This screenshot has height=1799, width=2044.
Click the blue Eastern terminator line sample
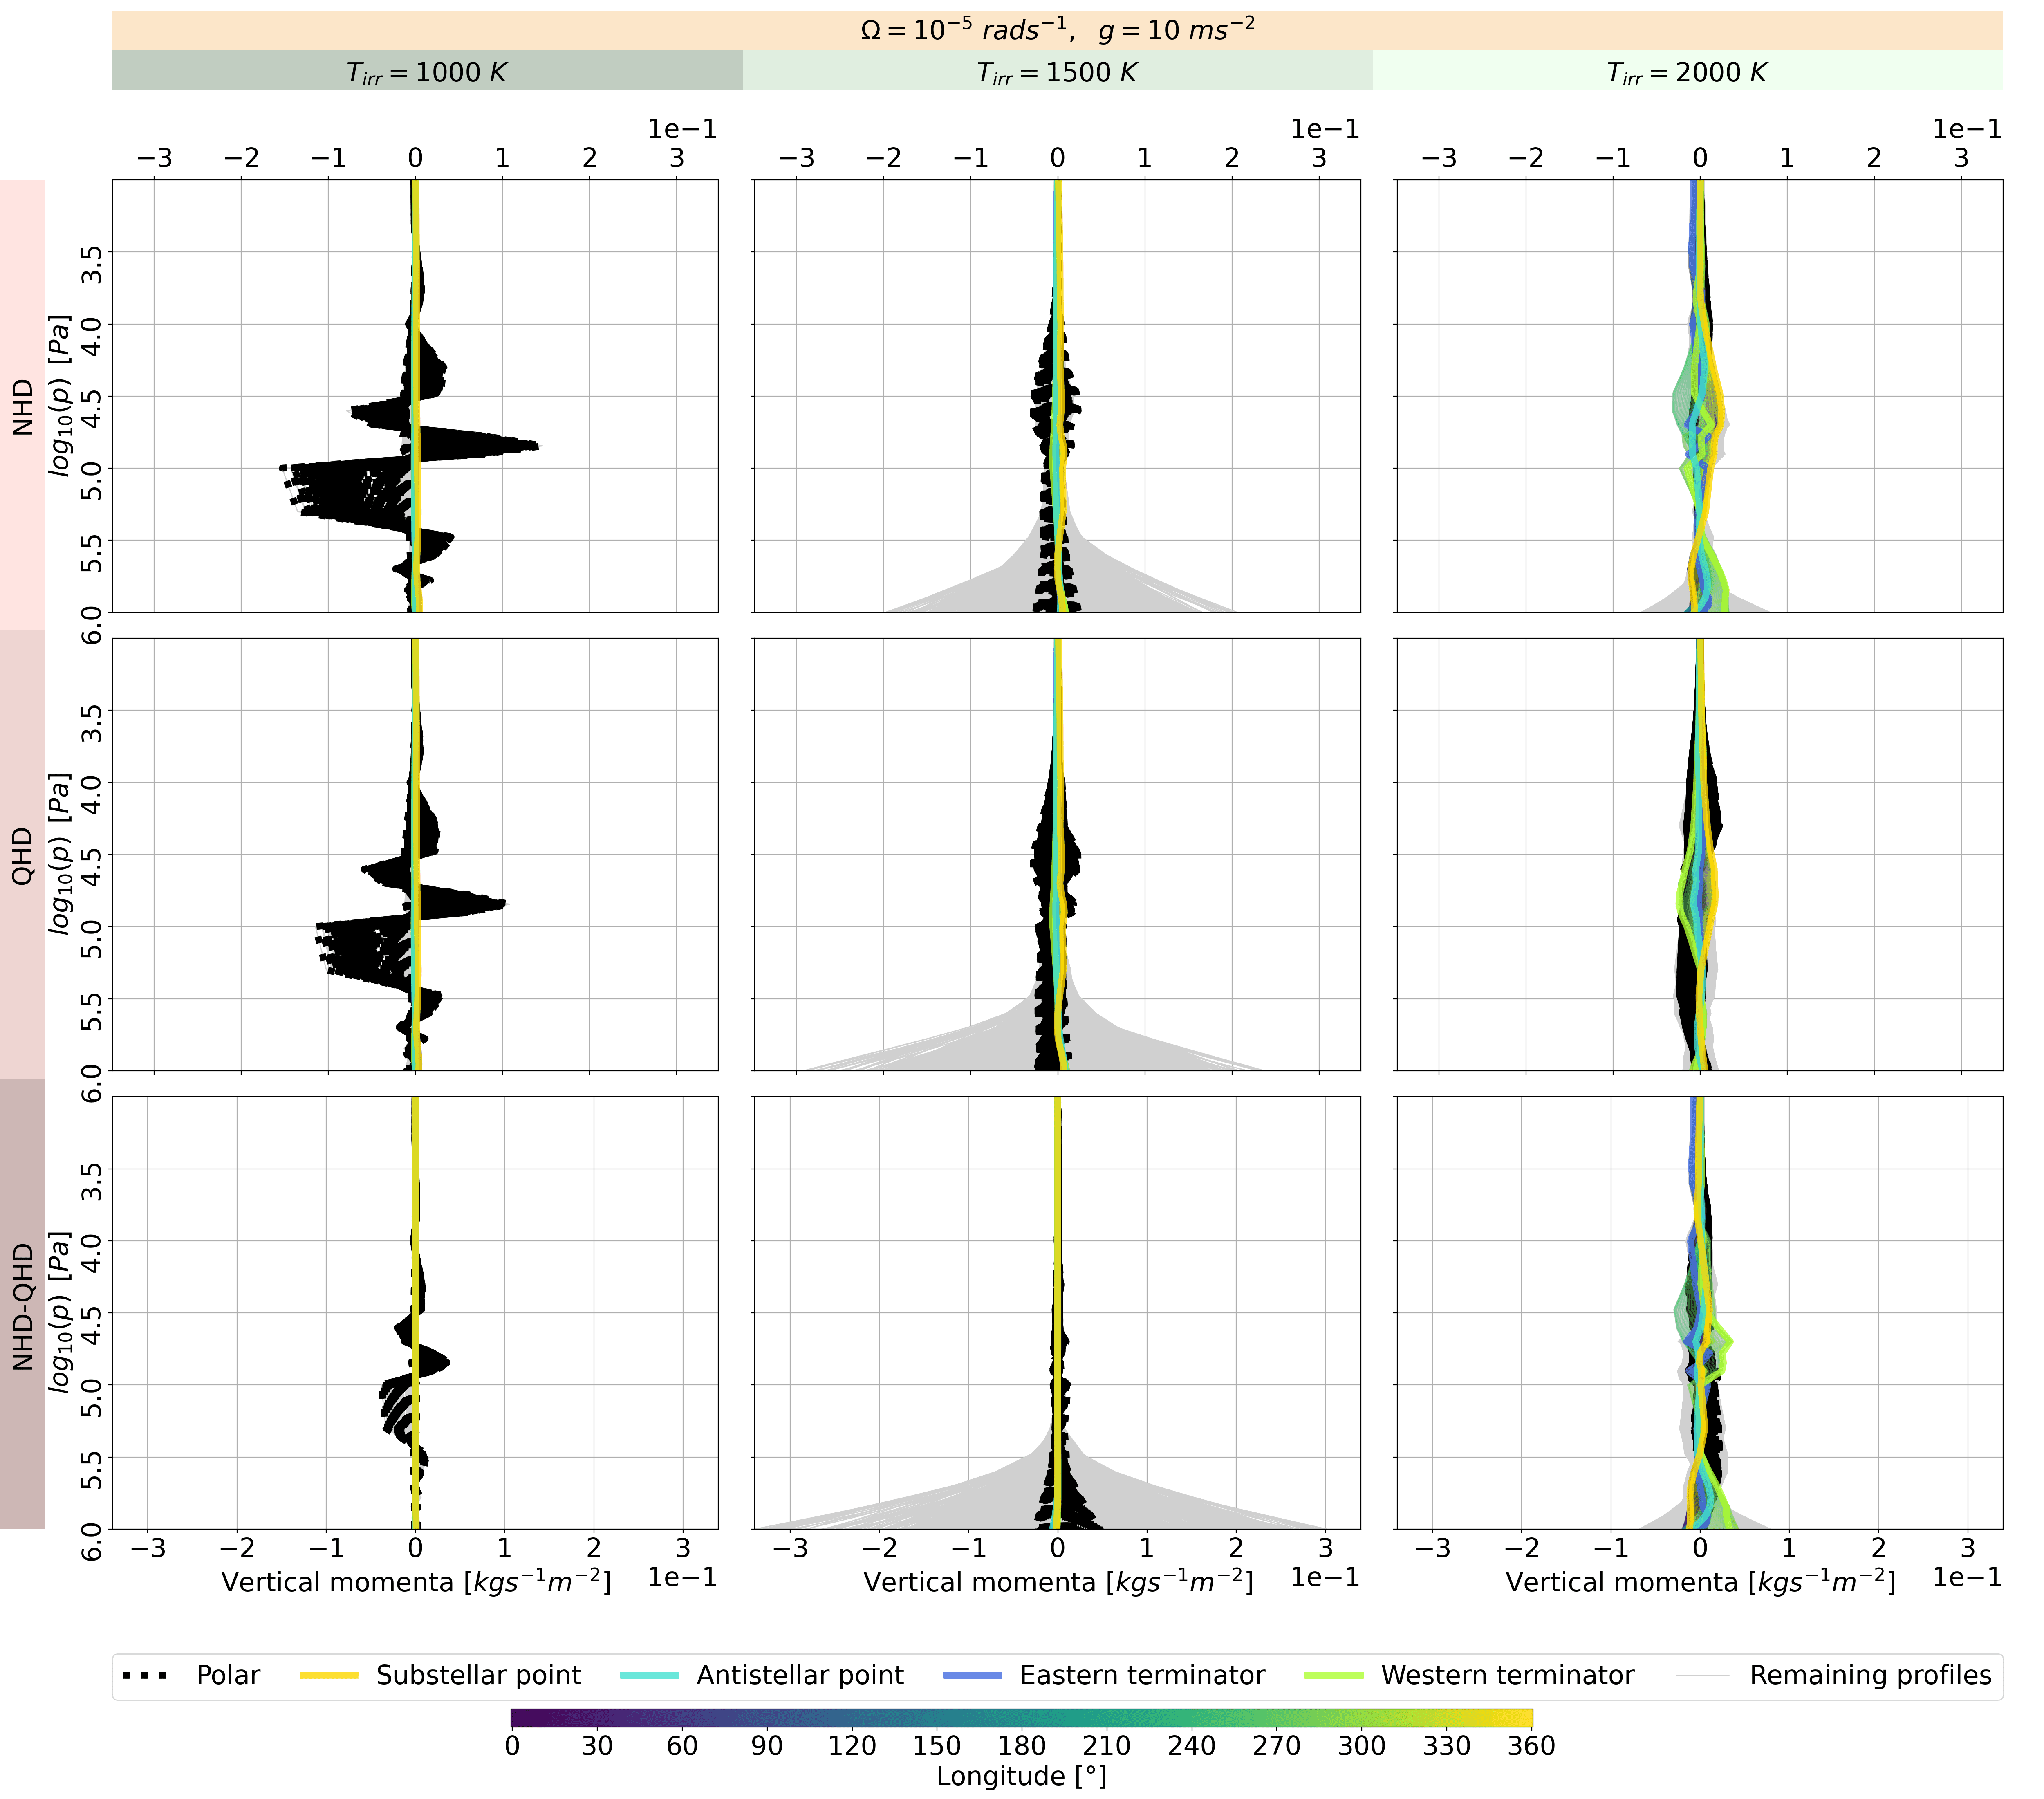click(972, 1675)
